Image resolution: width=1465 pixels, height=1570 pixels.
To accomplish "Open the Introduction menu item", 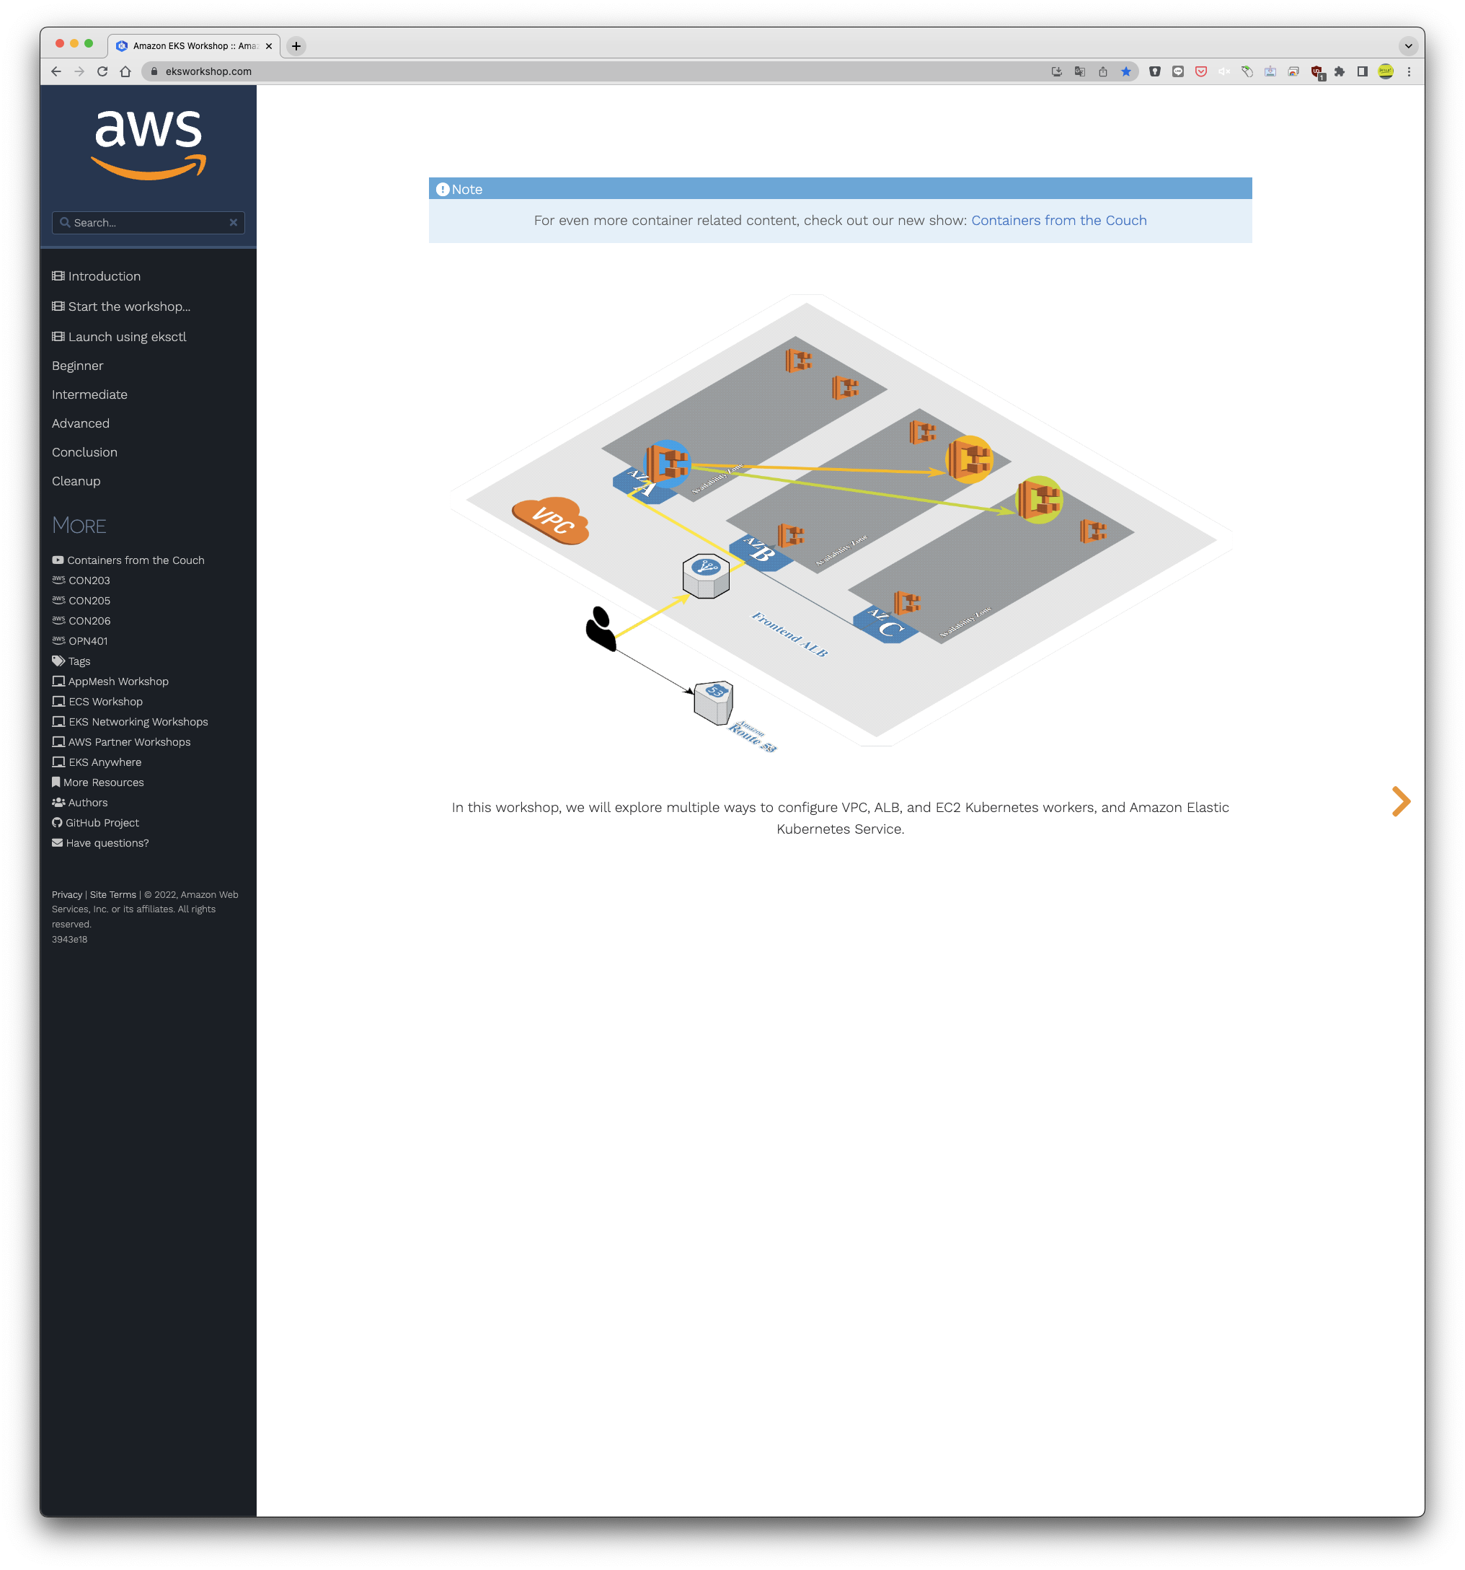I will click(103, 276).
